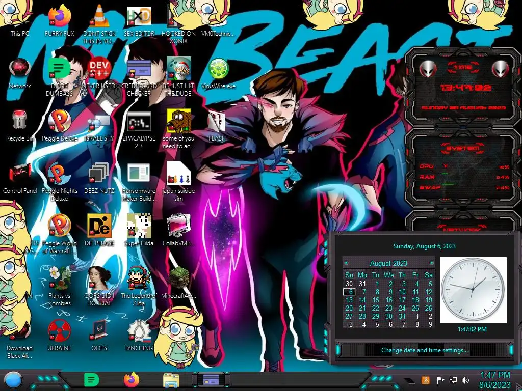Open the Dev-C++ NEVER USED shortcut

click(99, 71)
